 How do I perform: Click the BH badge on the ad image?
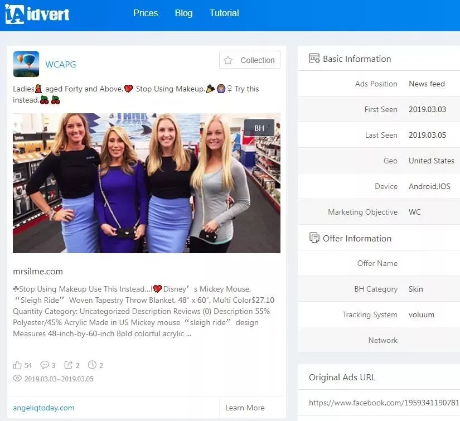click(x=259, y=128)
